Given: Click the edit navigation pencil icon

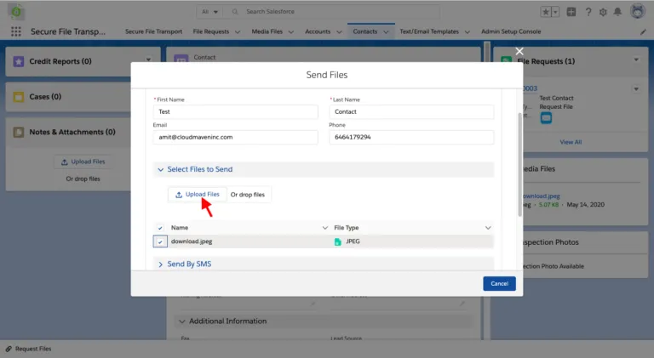Looking at the screenshot, I should tap(643, 31).
